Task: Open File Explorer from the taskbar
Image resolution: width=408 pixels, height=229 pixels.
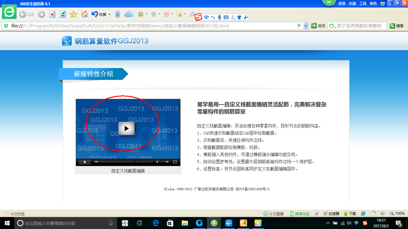Action: (185, 223)
